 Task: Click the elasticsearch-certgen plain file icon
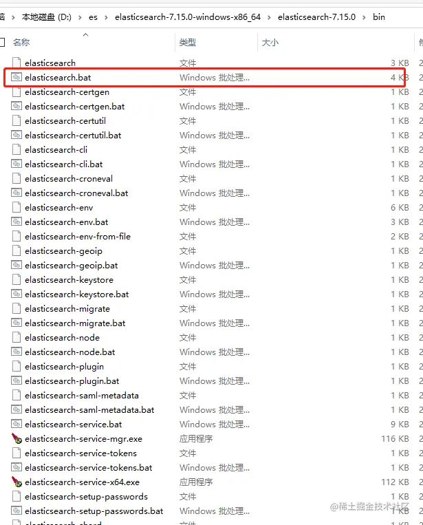pyautogui.click(x=17, y=92)
